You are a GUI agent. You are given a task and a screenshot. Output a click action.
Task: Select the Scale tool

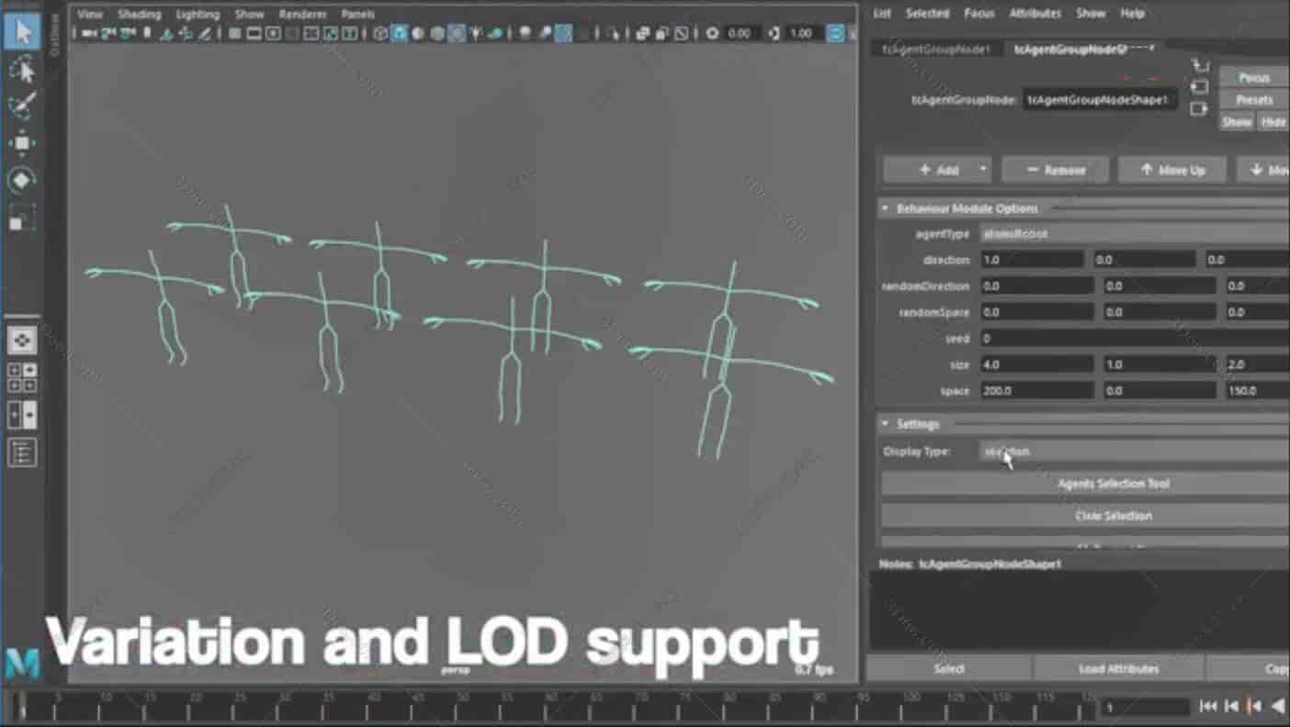point(22,218)
